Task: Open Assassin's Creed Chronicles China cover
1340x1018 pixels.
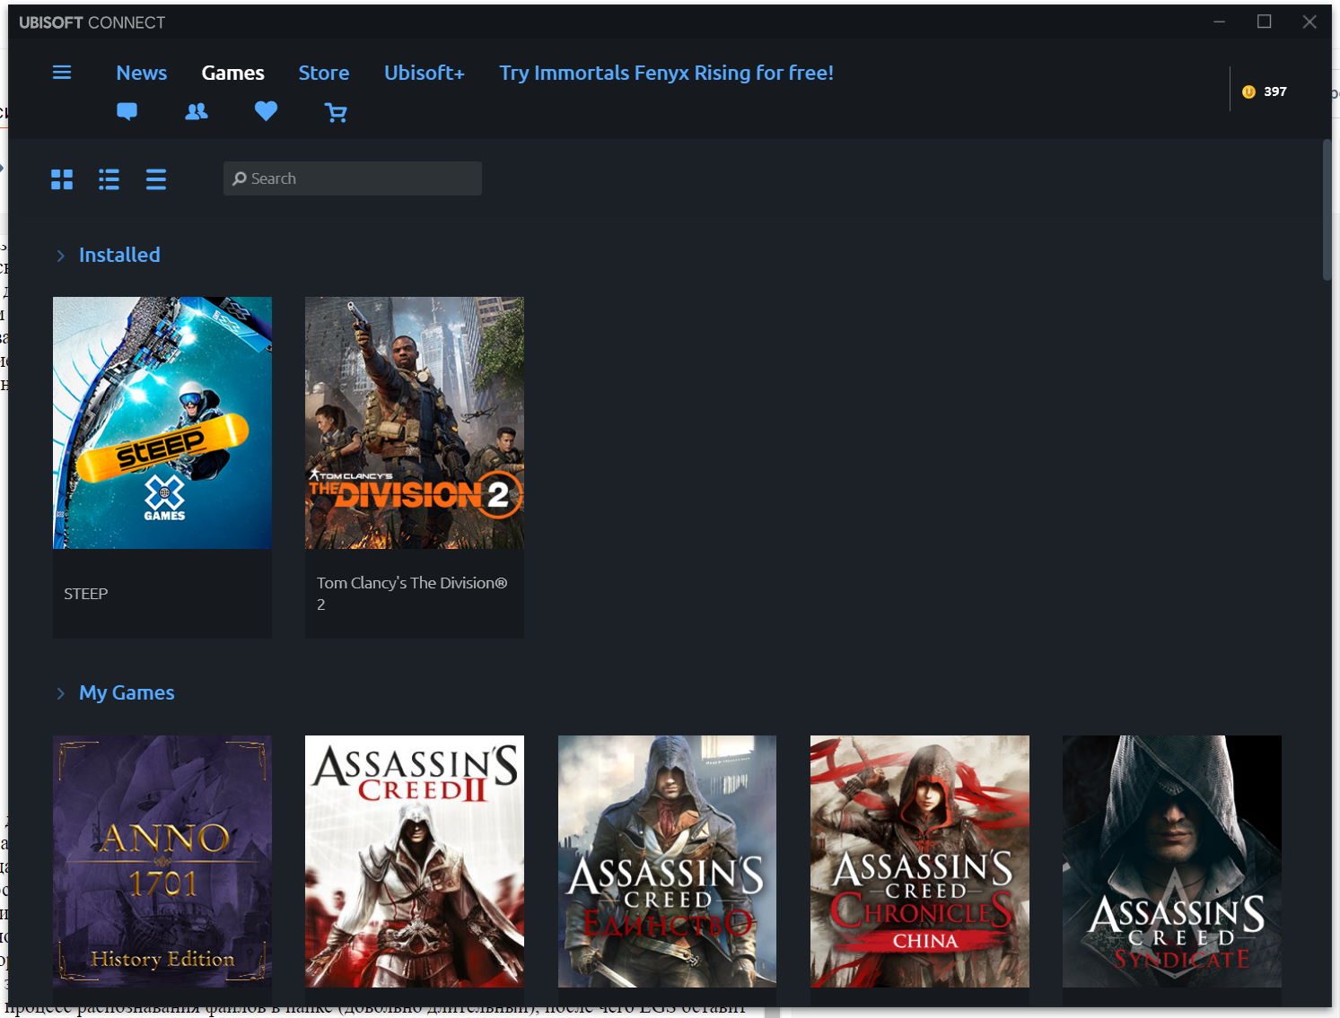Action: [x=920, y=861]
